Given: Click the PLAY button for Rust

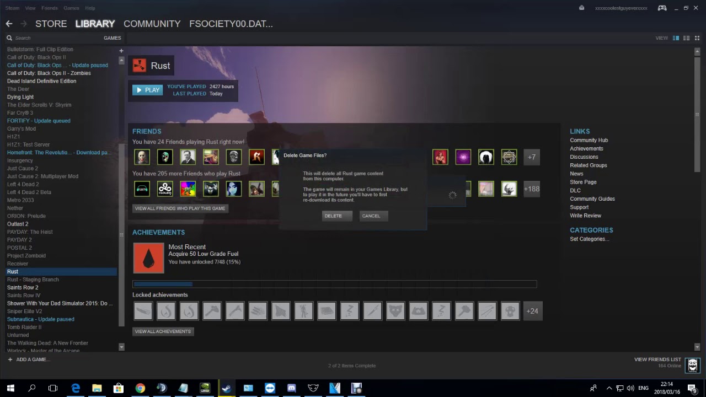Looking at the screenshot, I should 148,90.
